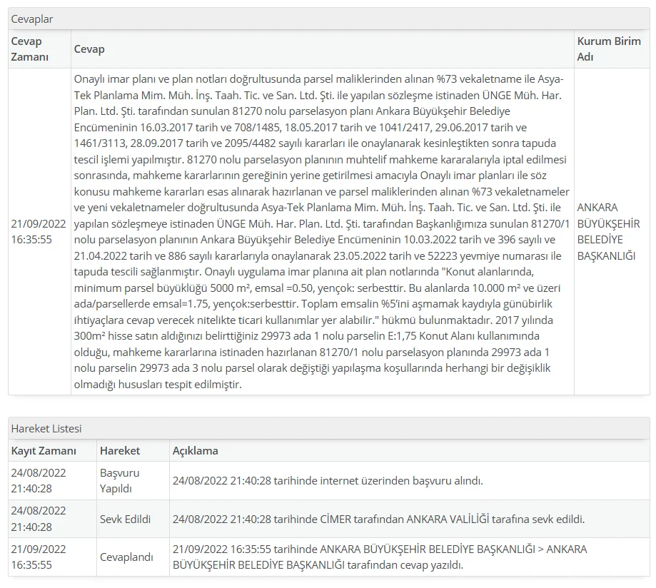Select the Kayıt Zamanı column header
Viewport: 656px width, 588px height.
tap(44, 451)
